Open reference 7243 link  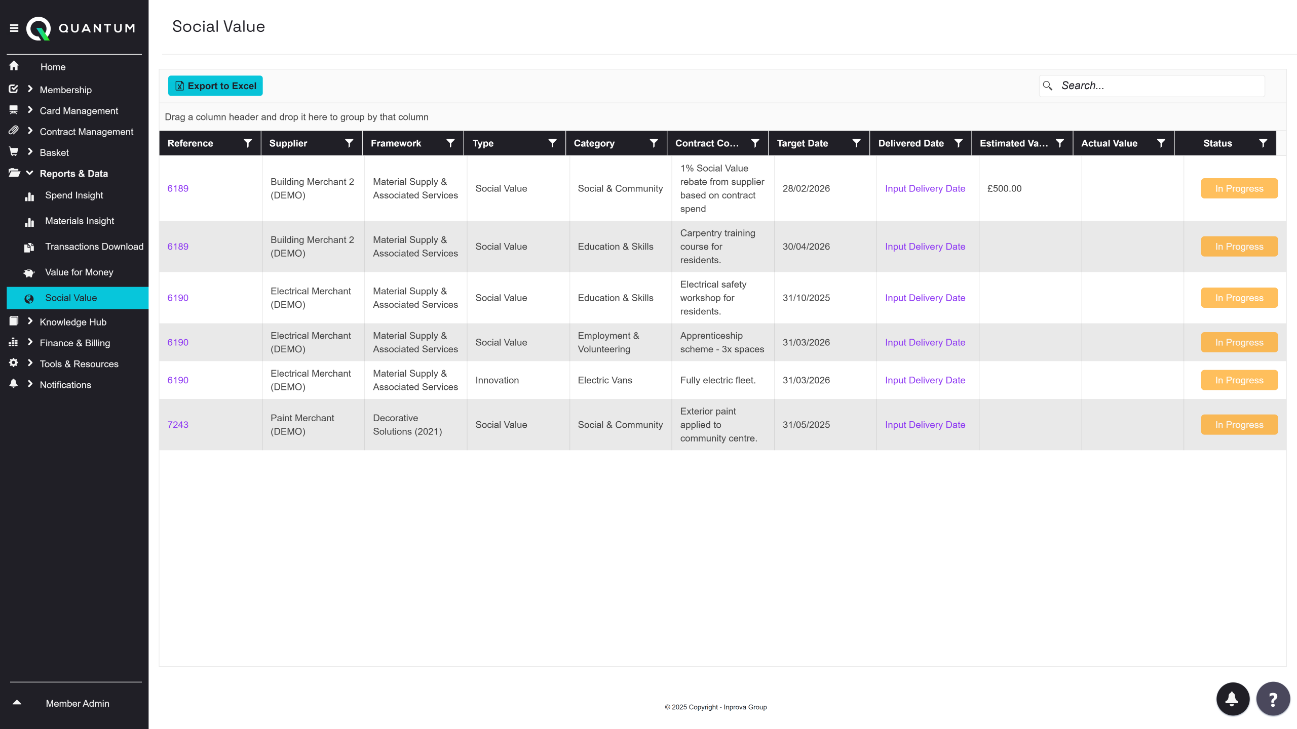coord(178,425)
